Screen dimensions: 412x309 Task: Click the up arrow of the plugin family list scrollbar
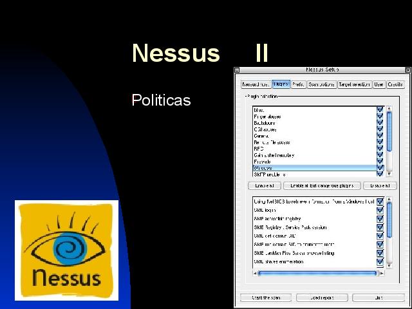[389, 108]
